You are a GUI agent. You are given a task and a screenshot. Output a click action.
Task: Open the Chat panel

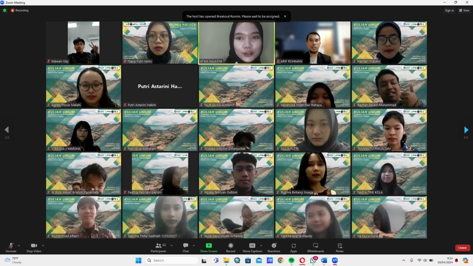click(x=186, y=247)
